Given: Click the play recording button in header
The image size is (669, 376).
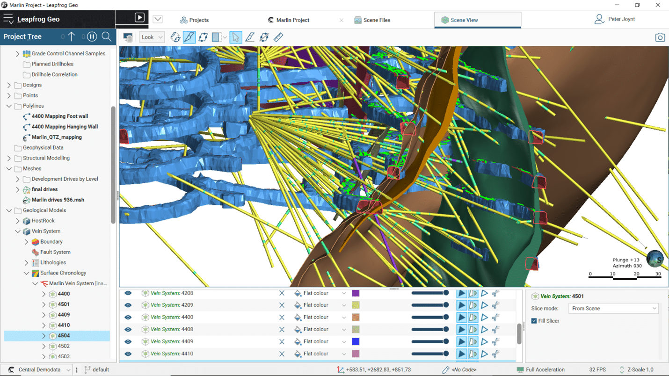Looking at the screenshot, I should [139, 18].
